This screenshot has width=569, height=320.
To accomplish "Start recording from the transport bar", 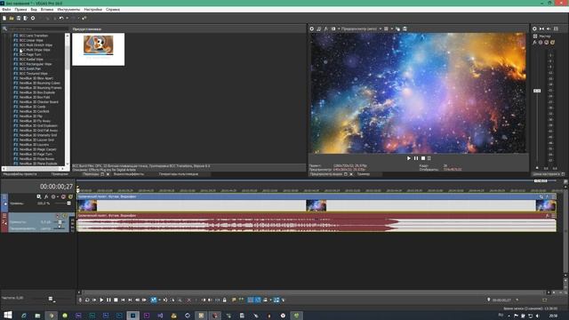I will click(x=80, y=300).
